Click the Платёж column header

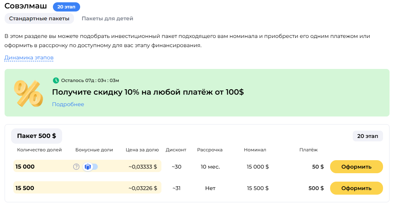point(309,150)
